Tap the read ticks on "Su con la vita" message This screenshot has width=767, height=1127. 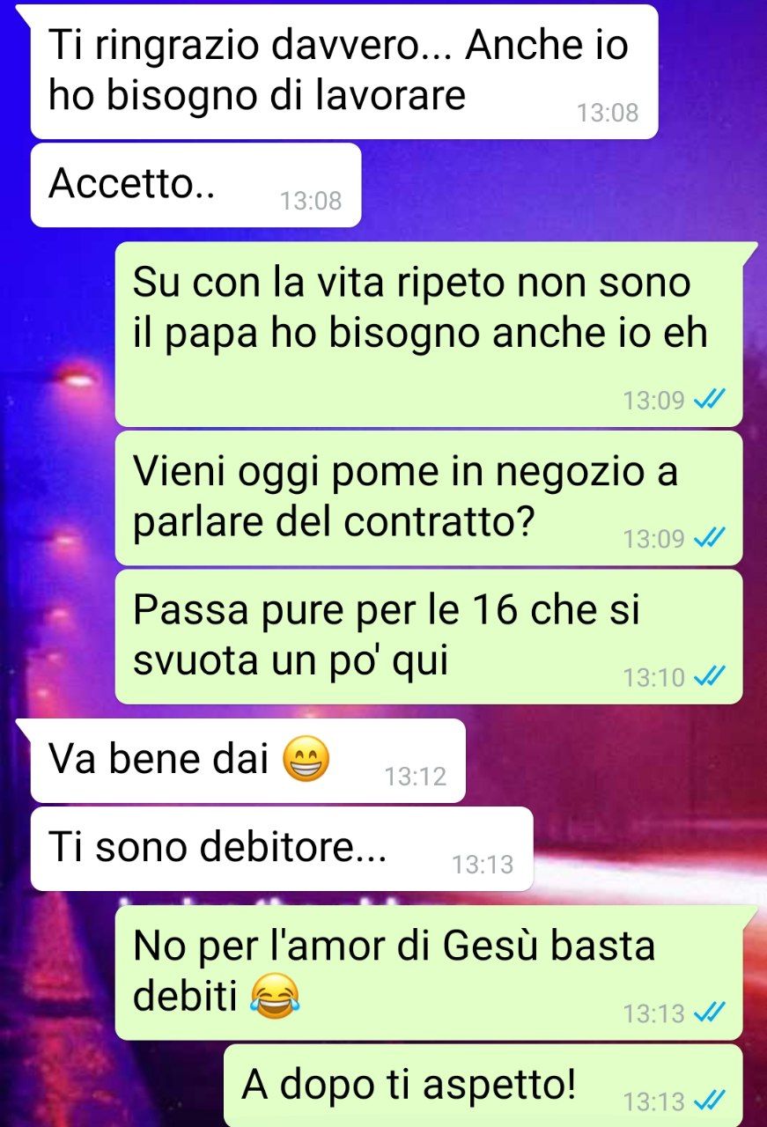tap(708, 400)
